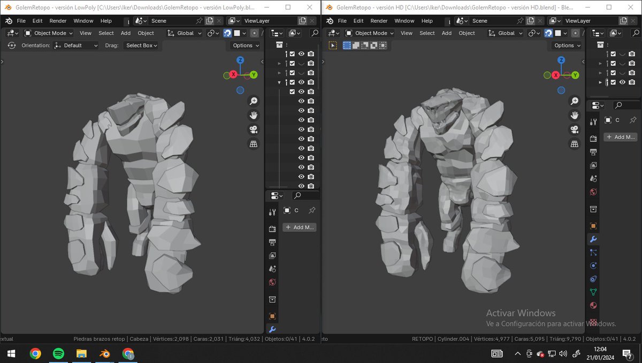Open Object properties tab in HD window
642x363 pixels.
click(593, 226)
